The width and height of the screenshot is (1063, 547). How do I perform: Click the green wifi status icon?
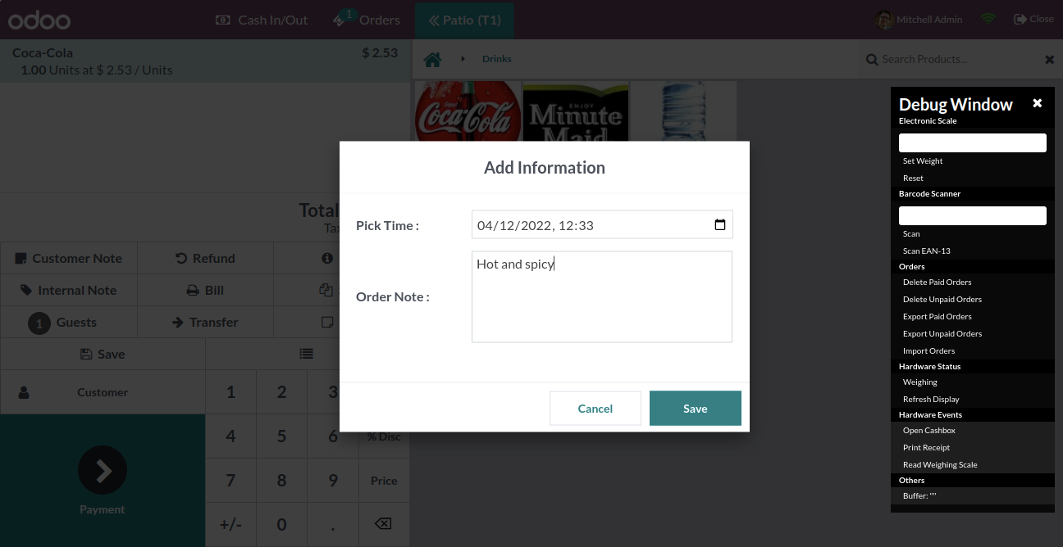pyautogui.click(x=988, y=19)
